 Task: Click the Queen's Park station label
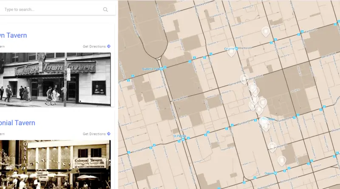pyautogui.click(x=151, y=69)
